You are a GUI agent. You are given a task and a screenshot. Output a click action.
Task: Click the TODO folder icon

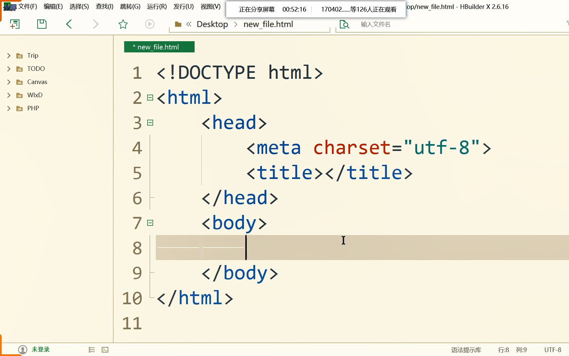(20, 69)
